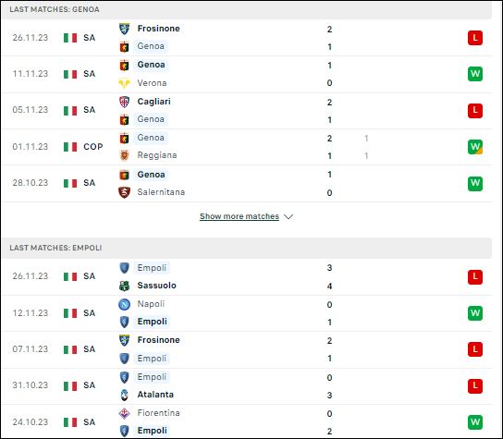Screen dimensions: 503x439
Task: Click the Verona club logo
Action: pyautogui.click(x=124, y=83)
